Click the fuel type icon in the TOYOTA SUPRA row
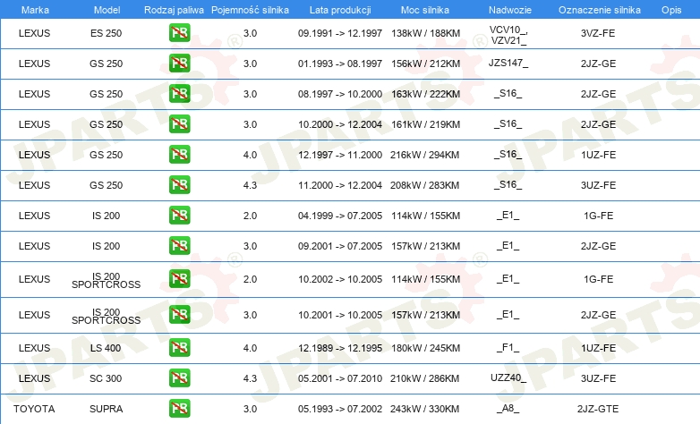 coord(179,409)
